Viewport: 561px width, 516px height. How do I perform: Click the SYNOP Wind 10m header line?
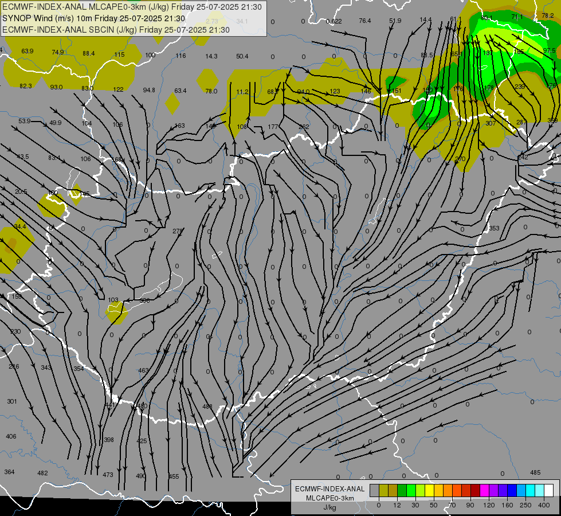click(x=94, y=18)
